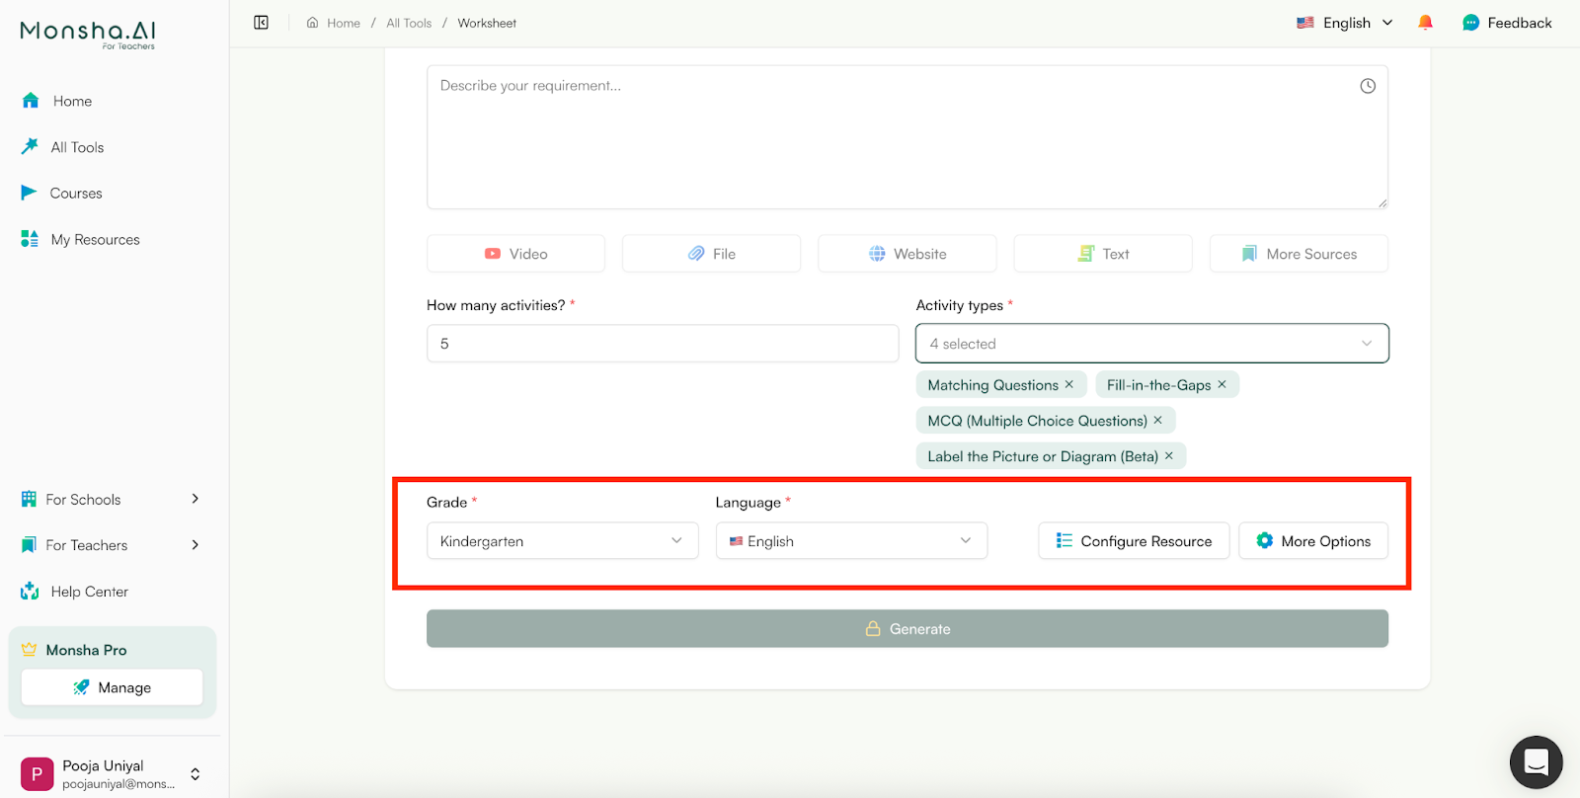
Task: Click the For Teachers bookmark icon
Action: [x=29, y=545]
